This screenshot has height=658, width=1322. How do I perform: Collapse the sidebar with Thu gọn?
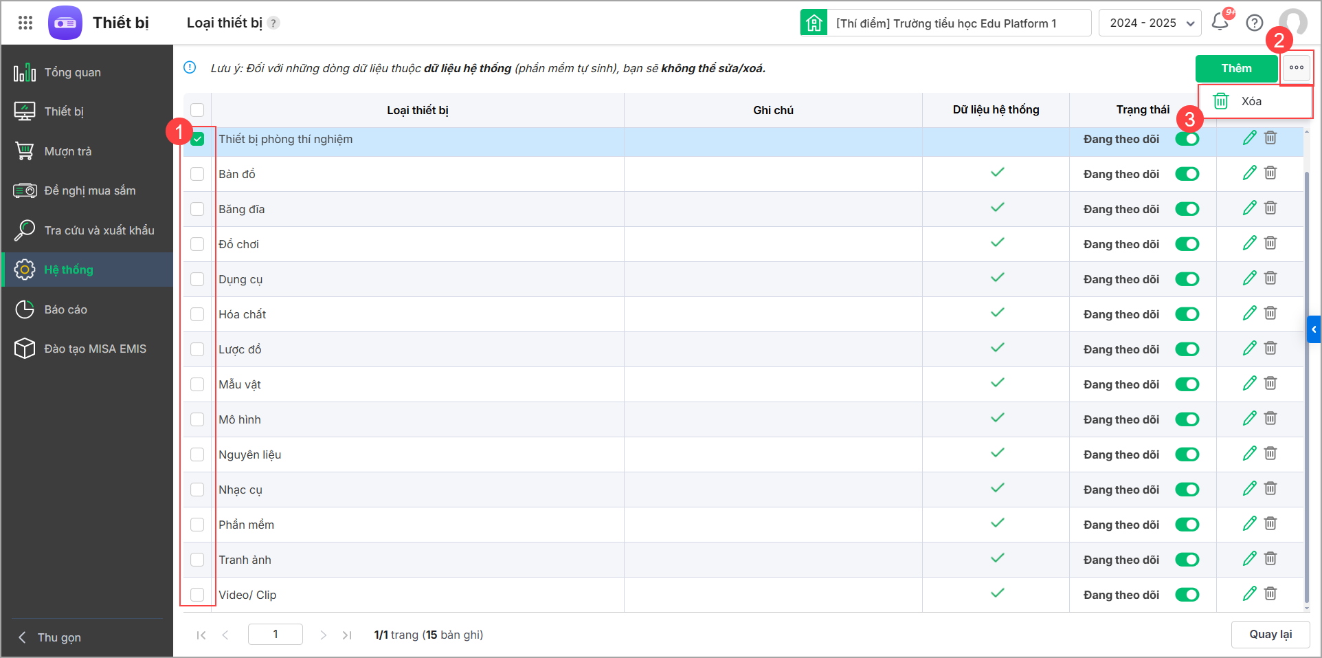(49, 637)
